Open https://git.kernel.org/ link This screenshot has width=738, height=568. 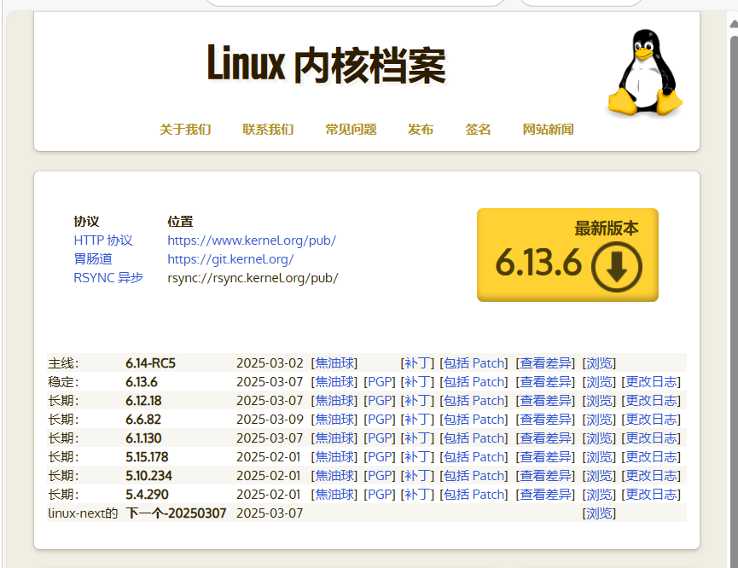tap(230, 259)
